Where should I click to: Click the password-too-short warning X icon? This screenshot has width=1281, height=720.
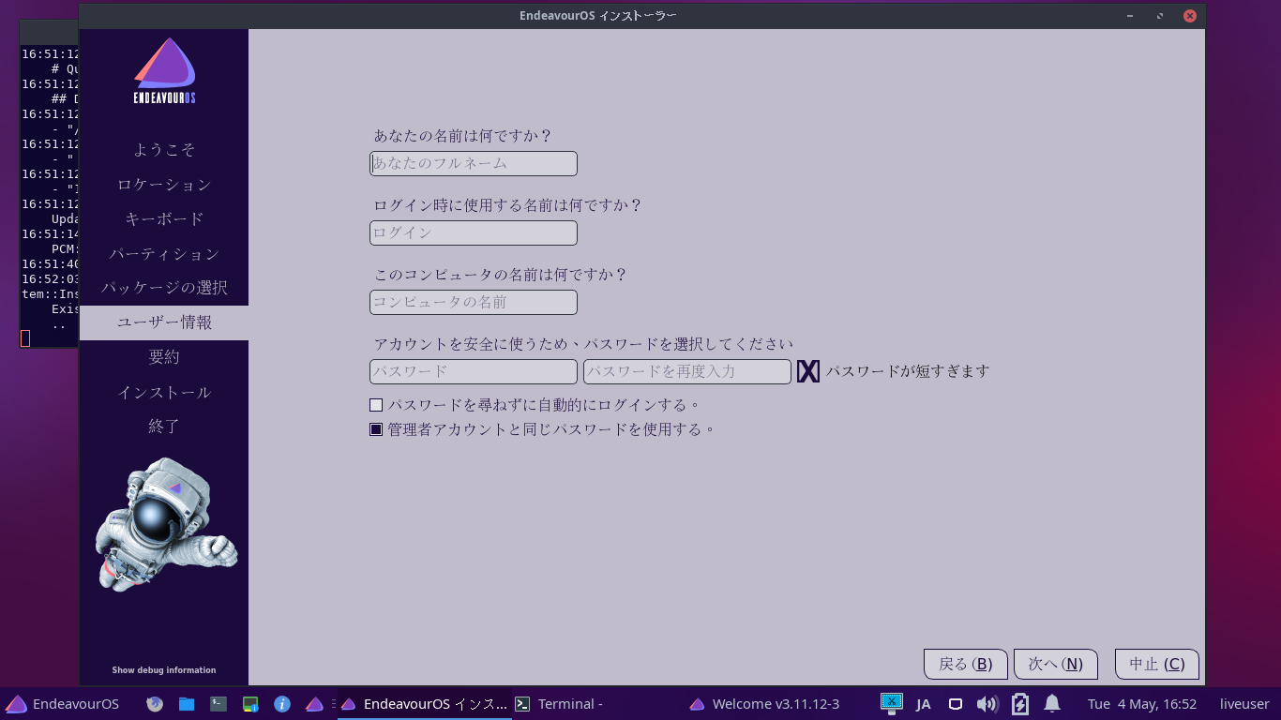808,371
